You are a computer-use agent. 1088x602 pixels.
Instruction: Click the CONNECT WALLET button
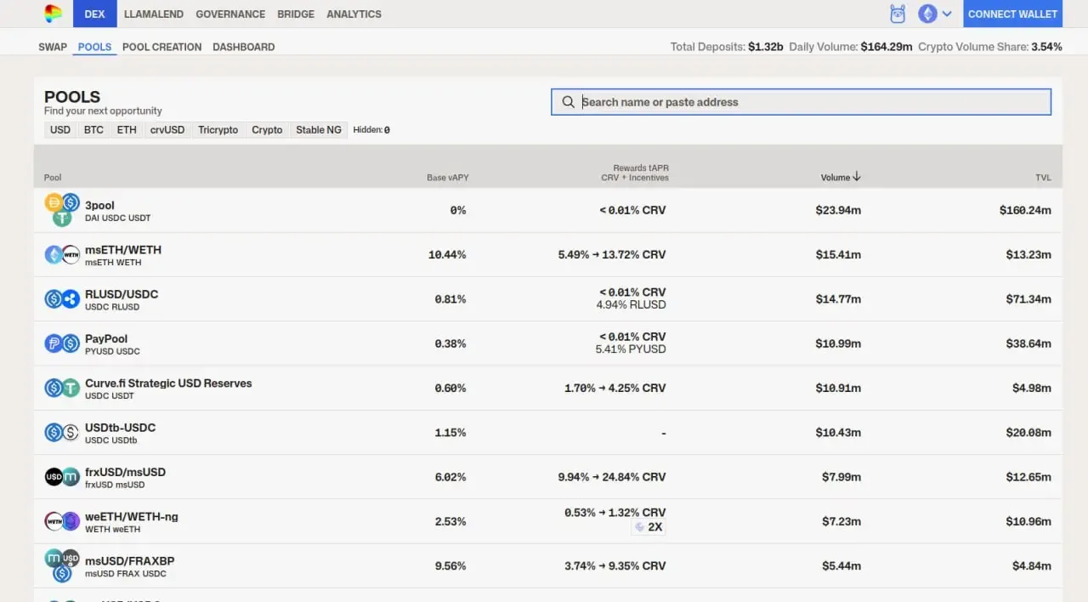(1012, 14)
